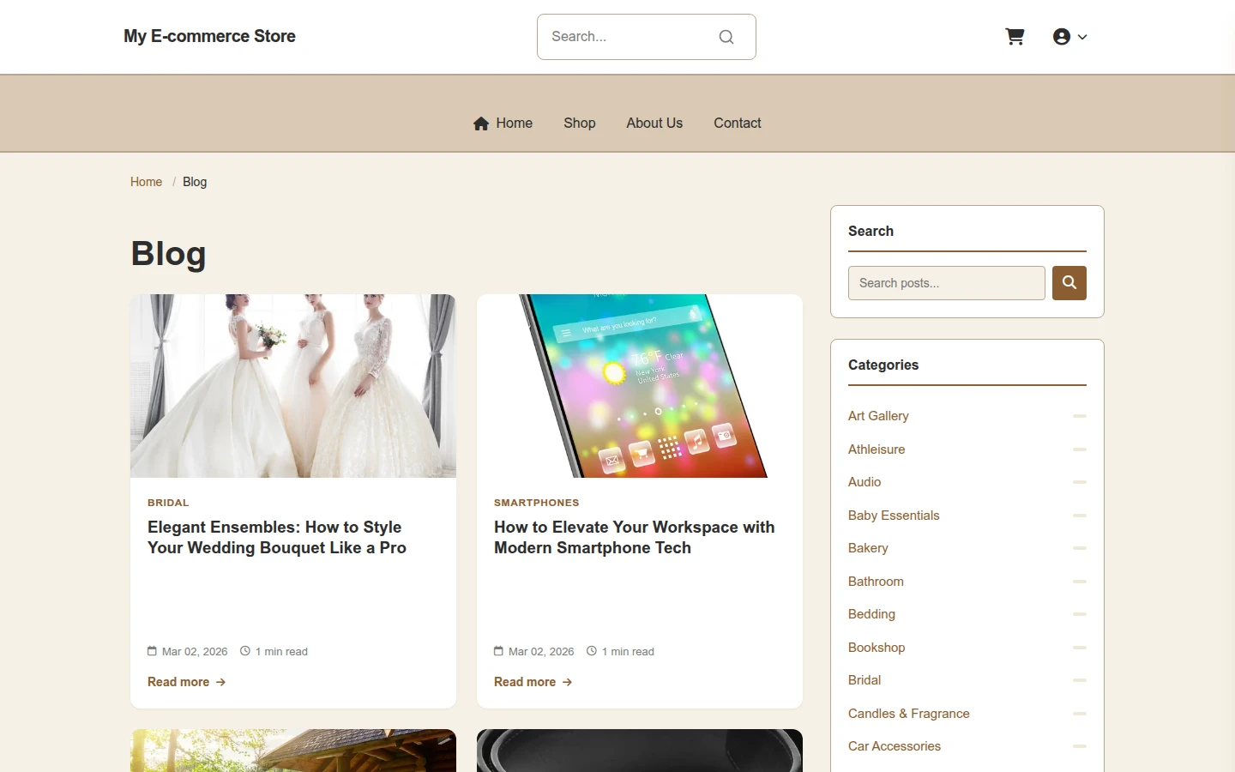1235x772 pixels.
Task: Open the smartphone post thumbnail
Action: point(640,386)
